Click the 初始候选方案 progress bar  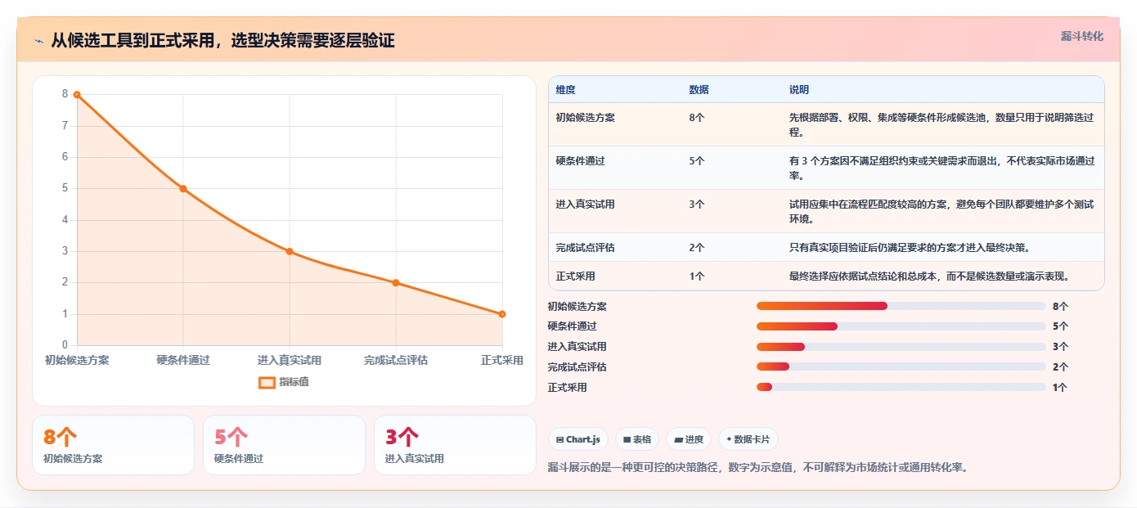[x=901, y=306]
